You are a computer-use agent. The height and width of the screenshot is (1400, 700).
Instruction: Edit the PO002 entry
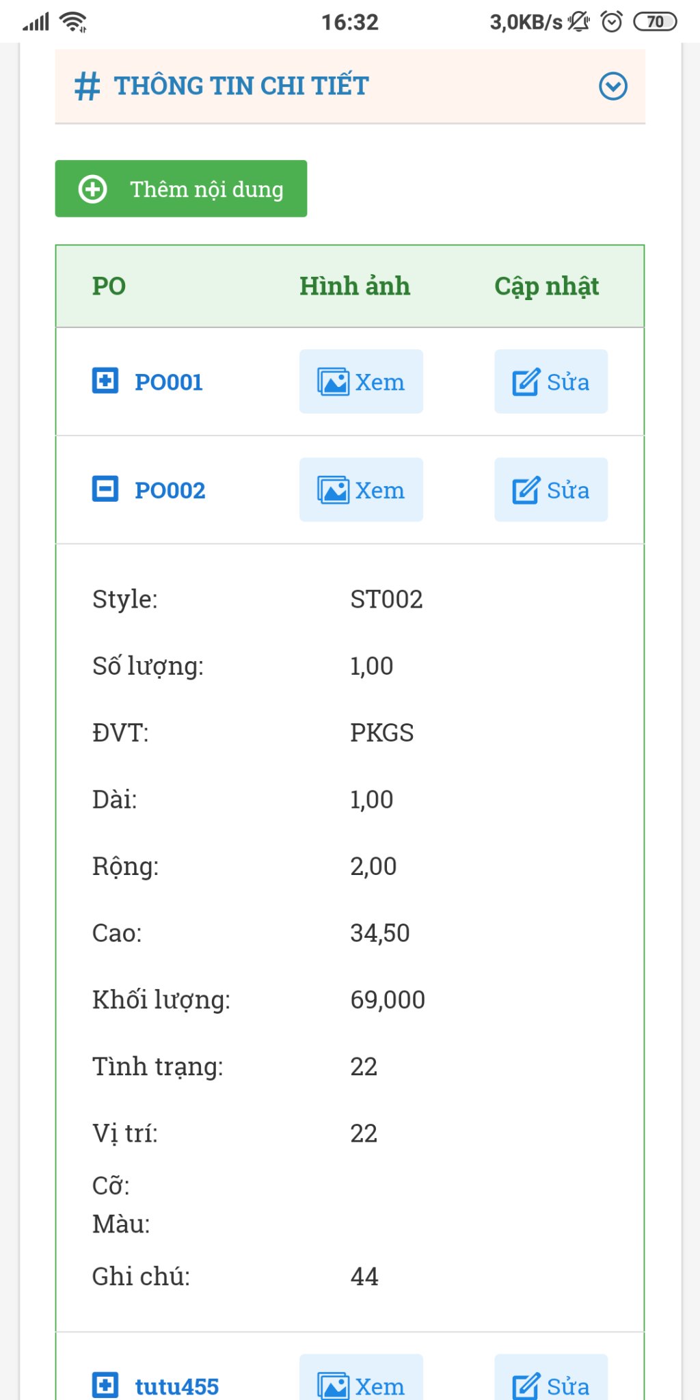(x=551, y=490)
